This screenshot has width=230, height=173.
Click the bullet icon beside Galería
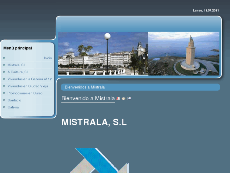coord(4,107)
